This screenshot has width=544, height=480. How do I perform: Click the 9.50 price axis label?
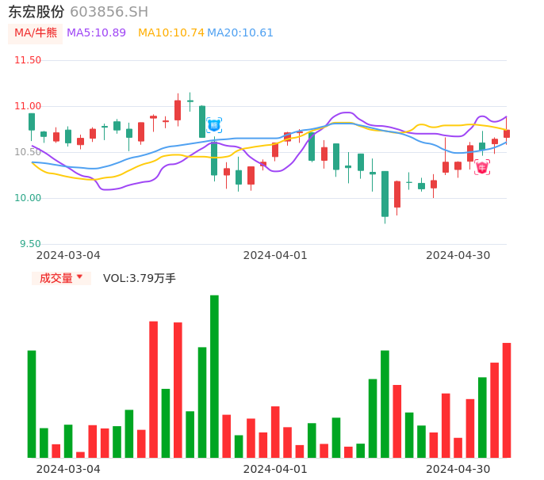point(29,244)
